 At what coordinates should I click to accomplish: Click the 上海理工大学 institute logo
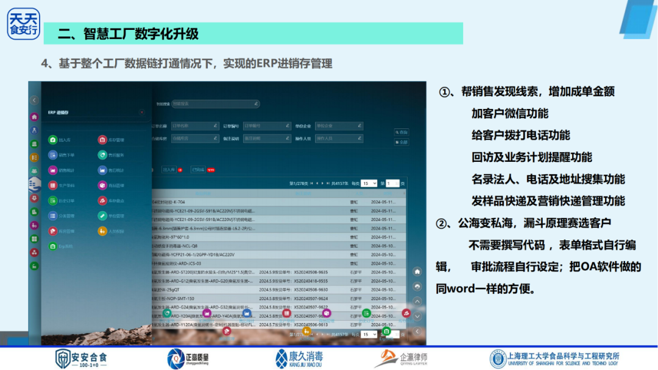point(554,358)
